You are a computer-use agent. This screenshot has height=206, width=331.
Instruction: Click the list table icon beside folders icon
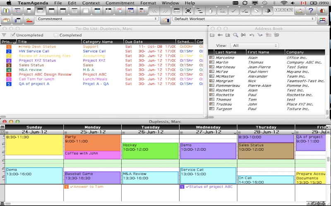pos(17,20)
